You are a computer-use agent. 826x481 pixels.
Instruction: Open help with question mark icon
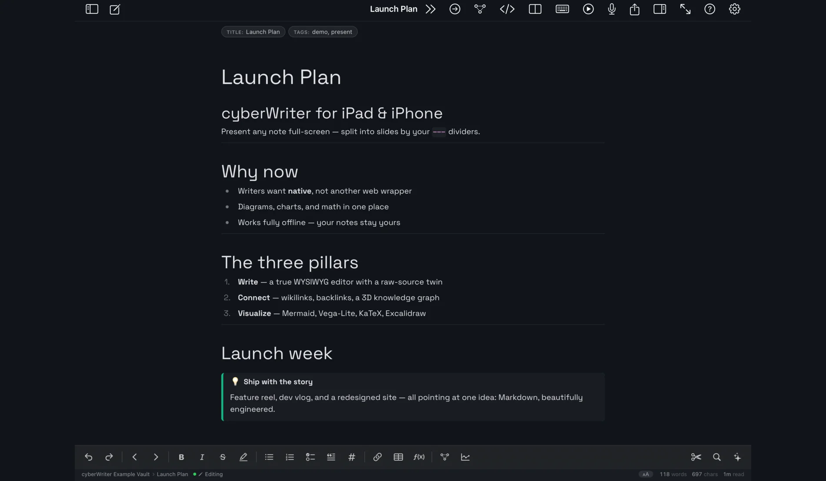709,9
